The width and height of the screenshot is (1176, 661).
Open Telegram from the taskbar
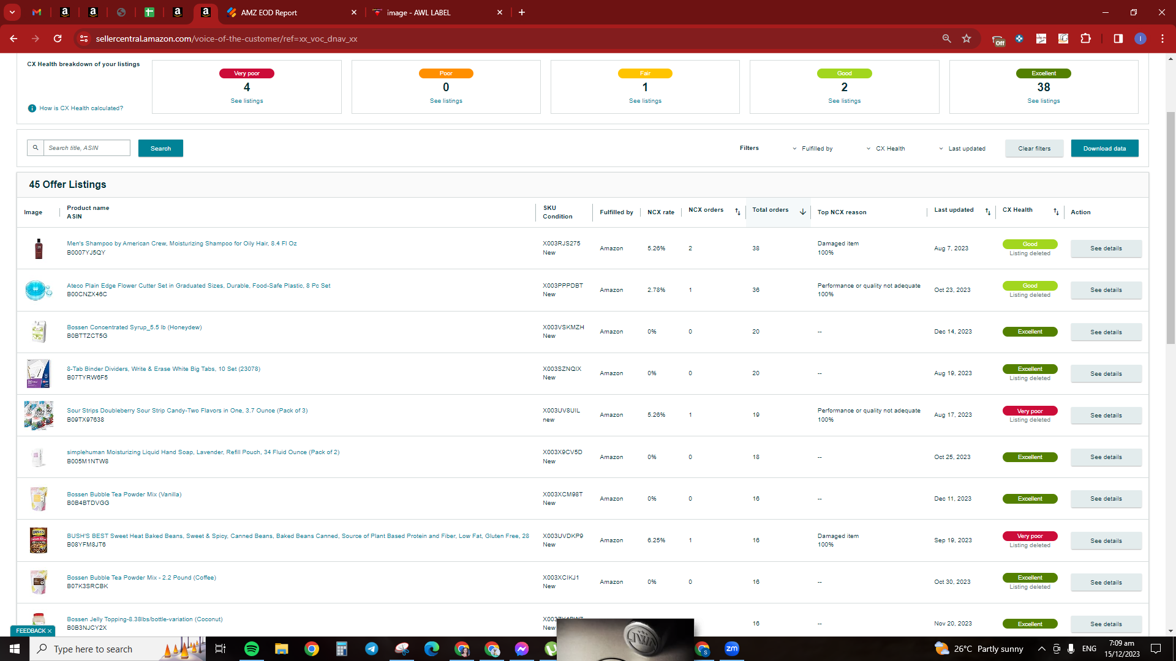coord(371,649)
